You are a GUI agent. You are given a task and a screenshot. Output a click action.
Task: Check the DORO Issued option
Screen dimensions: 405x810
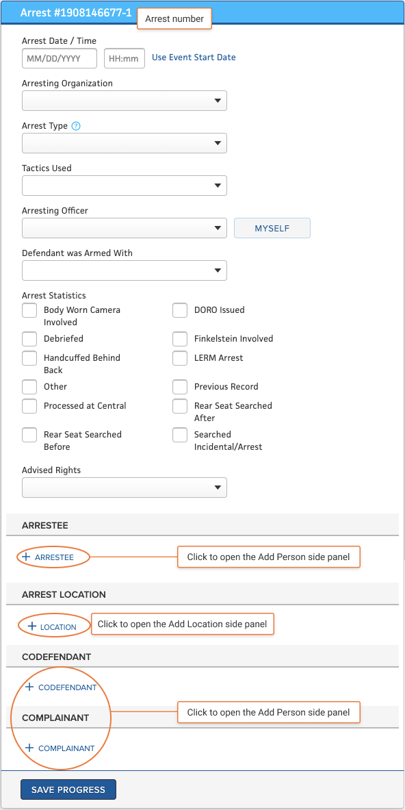tap(180, 310)
